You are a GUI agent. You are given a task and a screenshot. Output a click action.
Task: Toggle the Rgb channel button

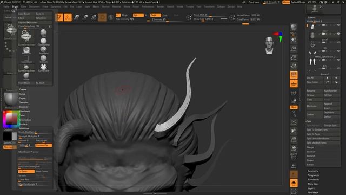(138, 15)
